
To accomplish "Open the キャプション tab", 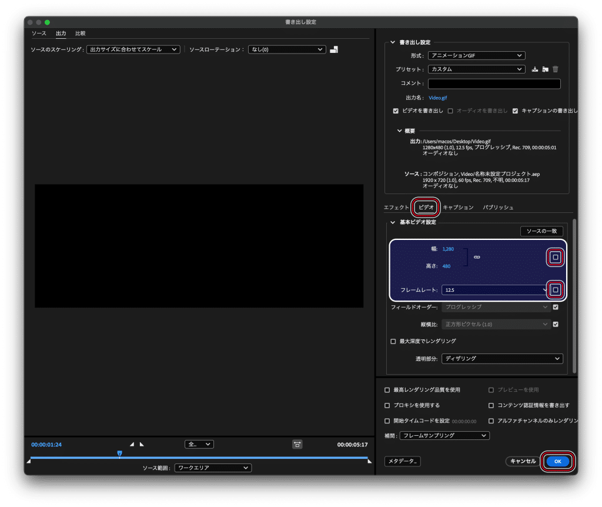I will pyautogui.click(x=458, y=208).
